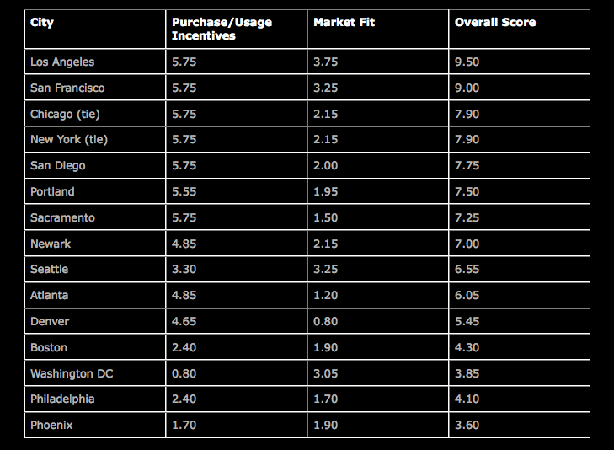Click the Purchase/Usage Incentives column header
Image resolution: width=614 pixels, height=450 pixels.
222,29
